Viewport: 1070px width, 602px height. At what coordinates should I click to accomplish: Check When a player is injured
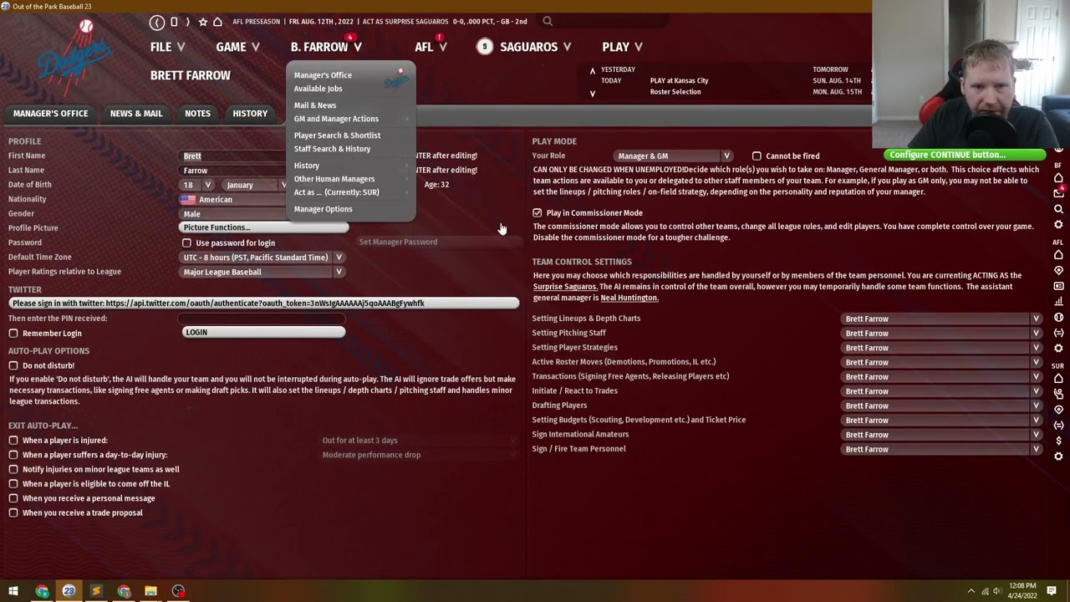[x=13, y=441]
